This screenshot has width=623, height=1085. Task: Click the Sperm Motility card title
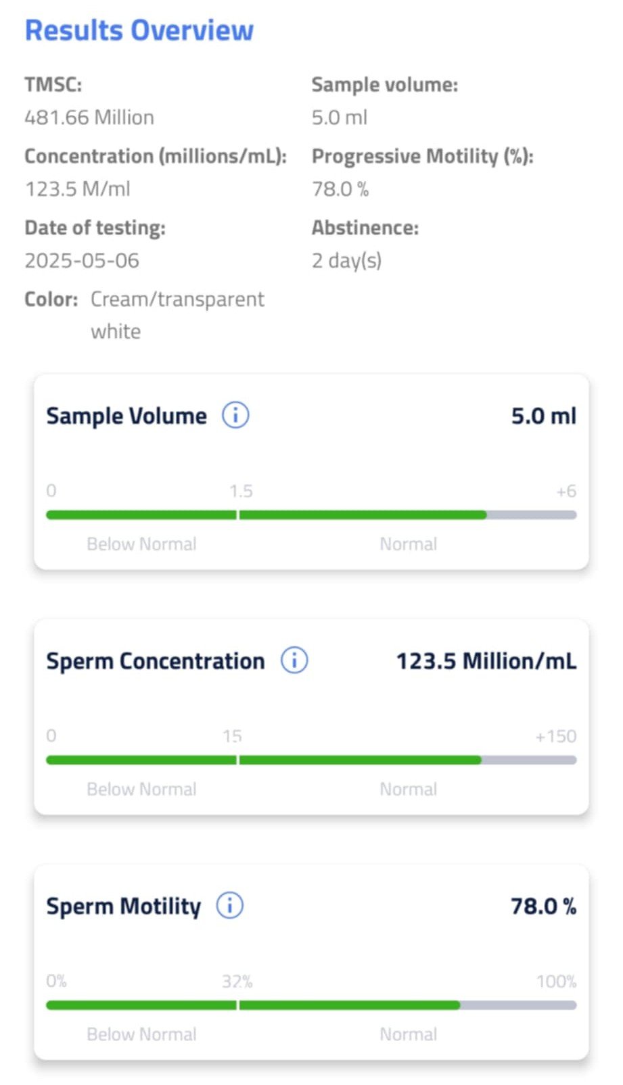tap(124, 906)
